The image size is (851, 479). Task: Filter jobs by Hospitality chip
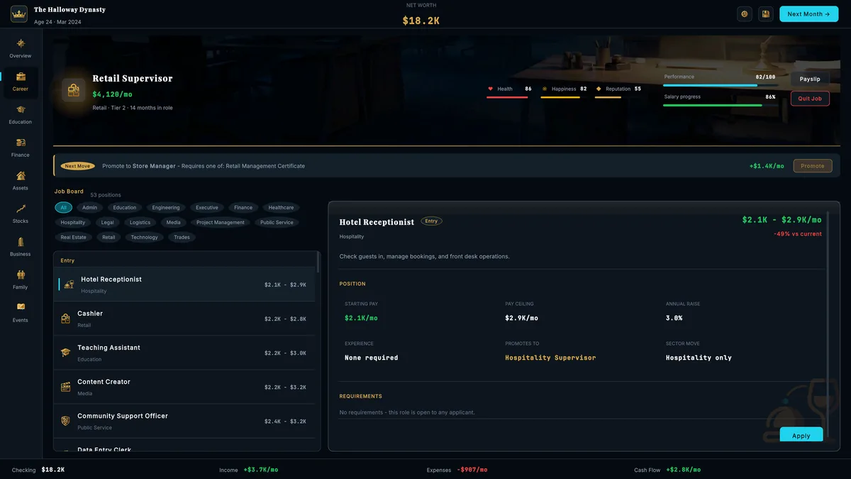(x=73, y=222)
